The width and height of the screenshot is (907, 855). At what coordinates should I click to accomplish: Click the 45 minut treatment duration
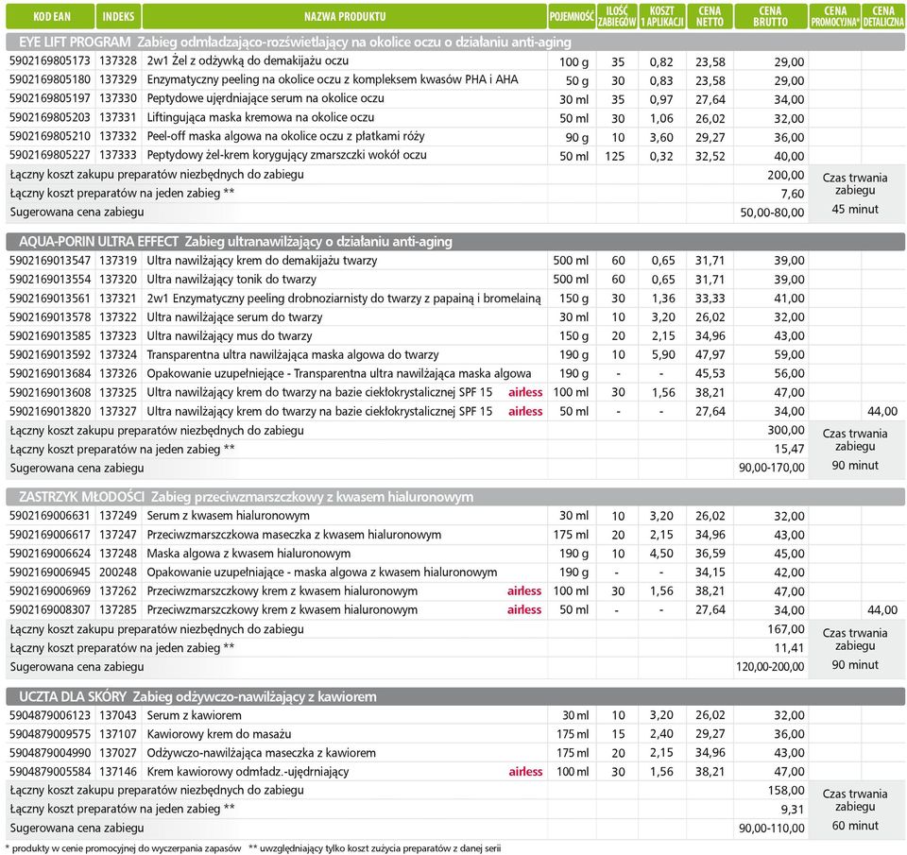pyautogui.click(x=855, y=210)
